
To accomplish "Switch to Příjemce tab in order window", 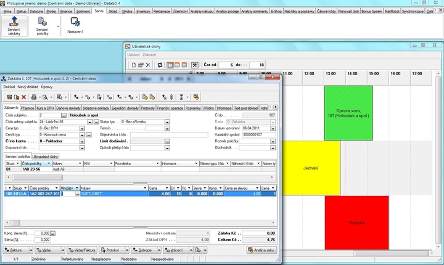I will (28, 108).
